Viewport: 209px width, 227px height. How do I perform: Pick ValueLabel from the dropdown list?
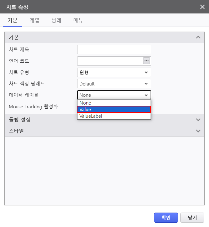coord(114,116)
